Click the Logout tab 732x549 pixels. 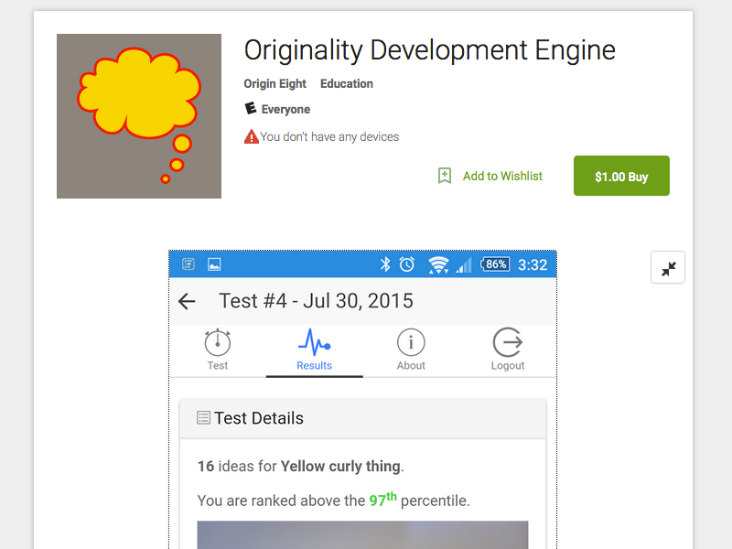click(508, 350)
